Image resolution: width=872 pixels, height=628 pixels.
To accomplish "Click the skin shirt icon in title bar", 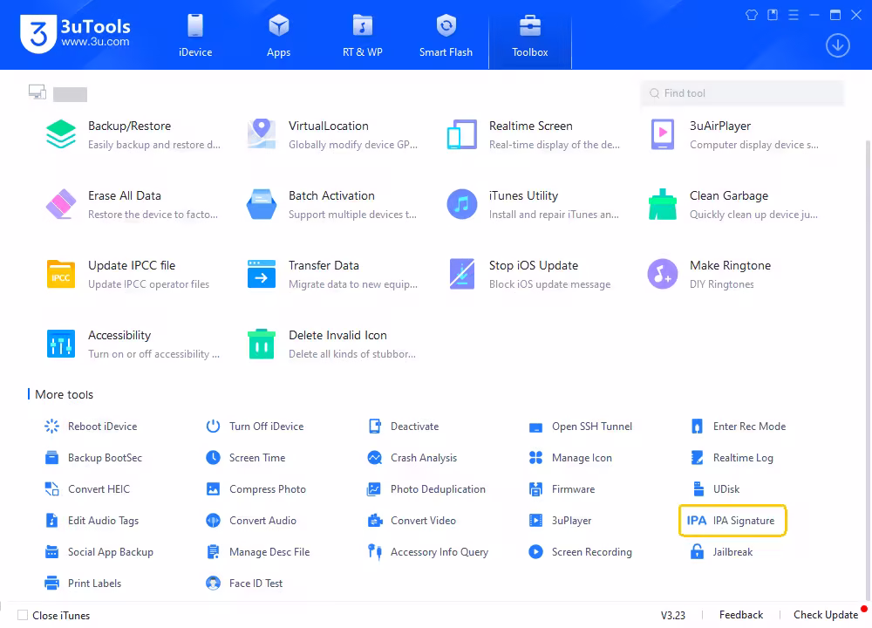I will click(x=752, y=15).
